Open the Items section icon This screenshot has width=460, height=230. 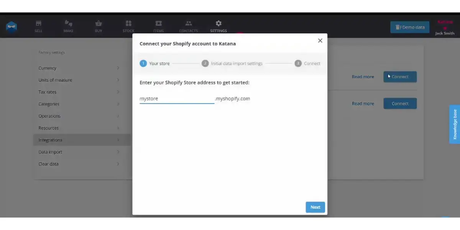click(x=158, y=24)
